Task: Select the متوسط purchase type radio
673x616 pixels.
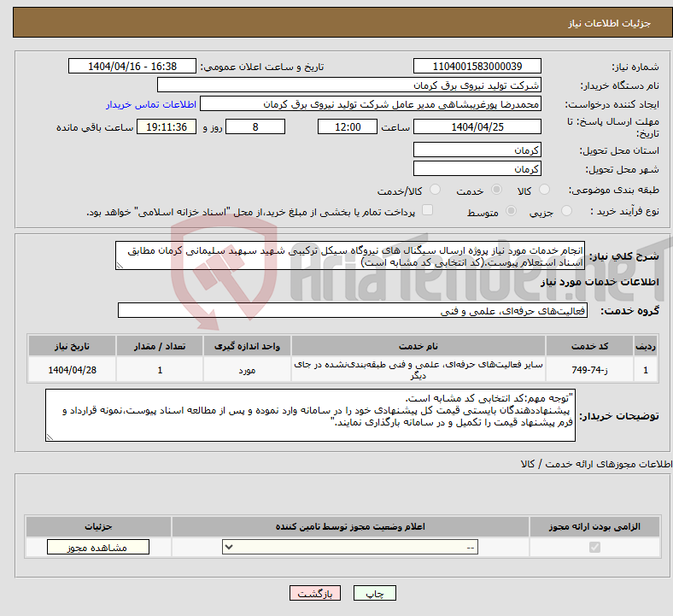Action: 511,211
